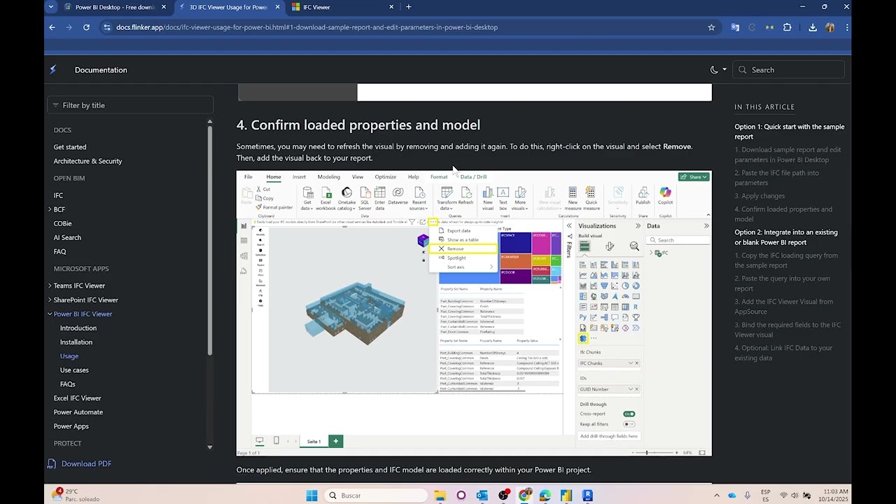Open a new browser tab

click(409, 7)
